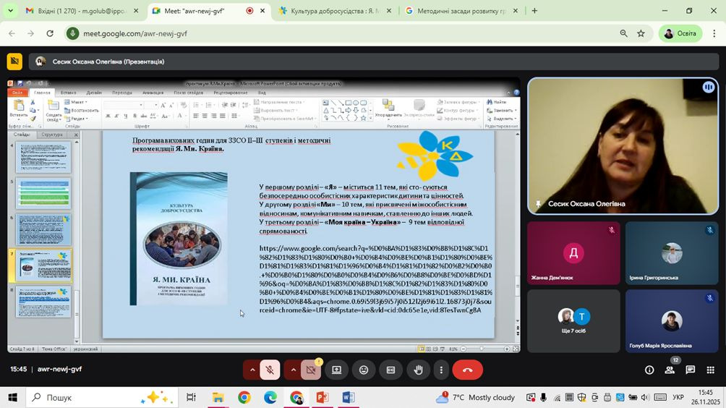Unmute the microphone

(270, 370)
